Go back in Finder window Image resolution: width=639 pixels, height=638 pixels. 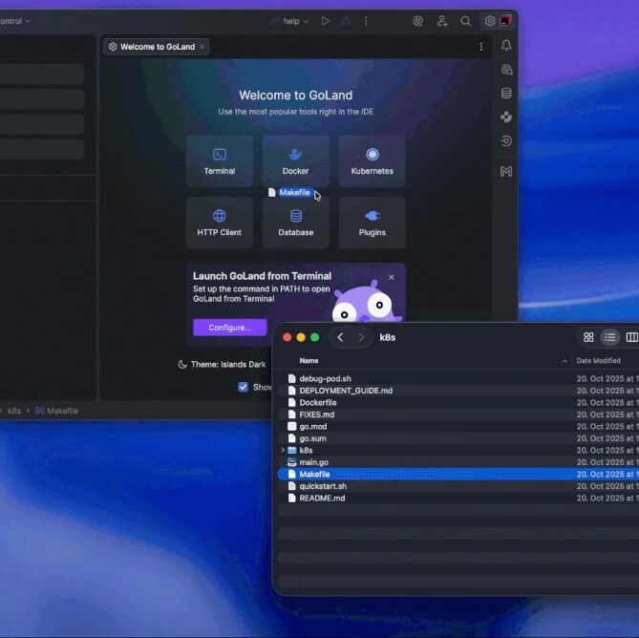click(340, 337)
